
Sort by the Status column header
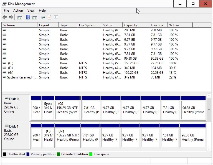(x=112, y=25)
